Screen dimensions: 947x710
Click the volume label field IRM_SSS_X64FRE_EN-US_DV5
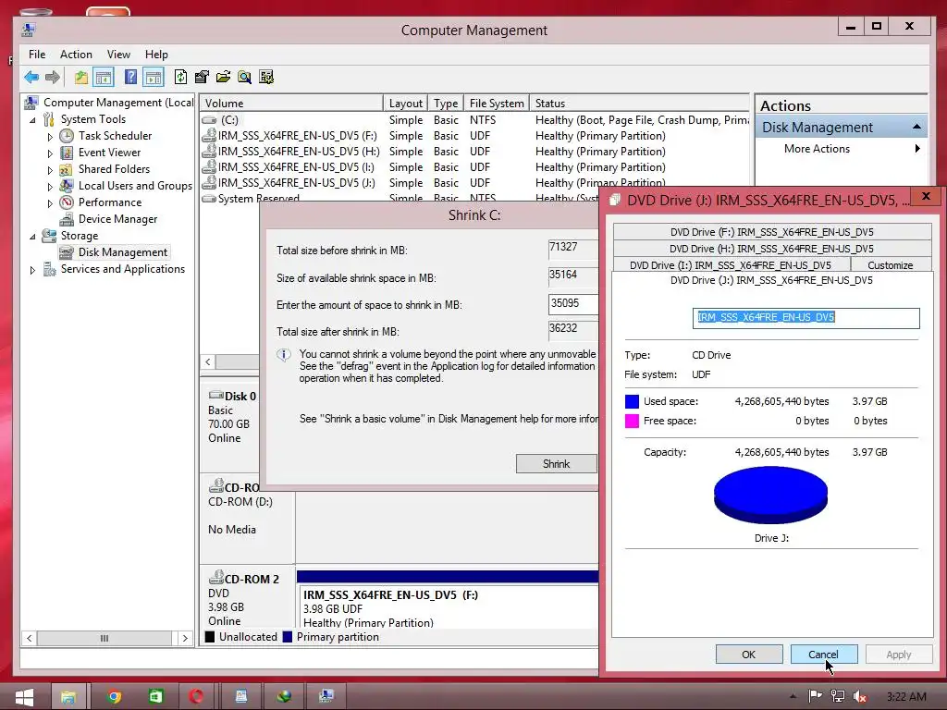click(x=806, y=318)
